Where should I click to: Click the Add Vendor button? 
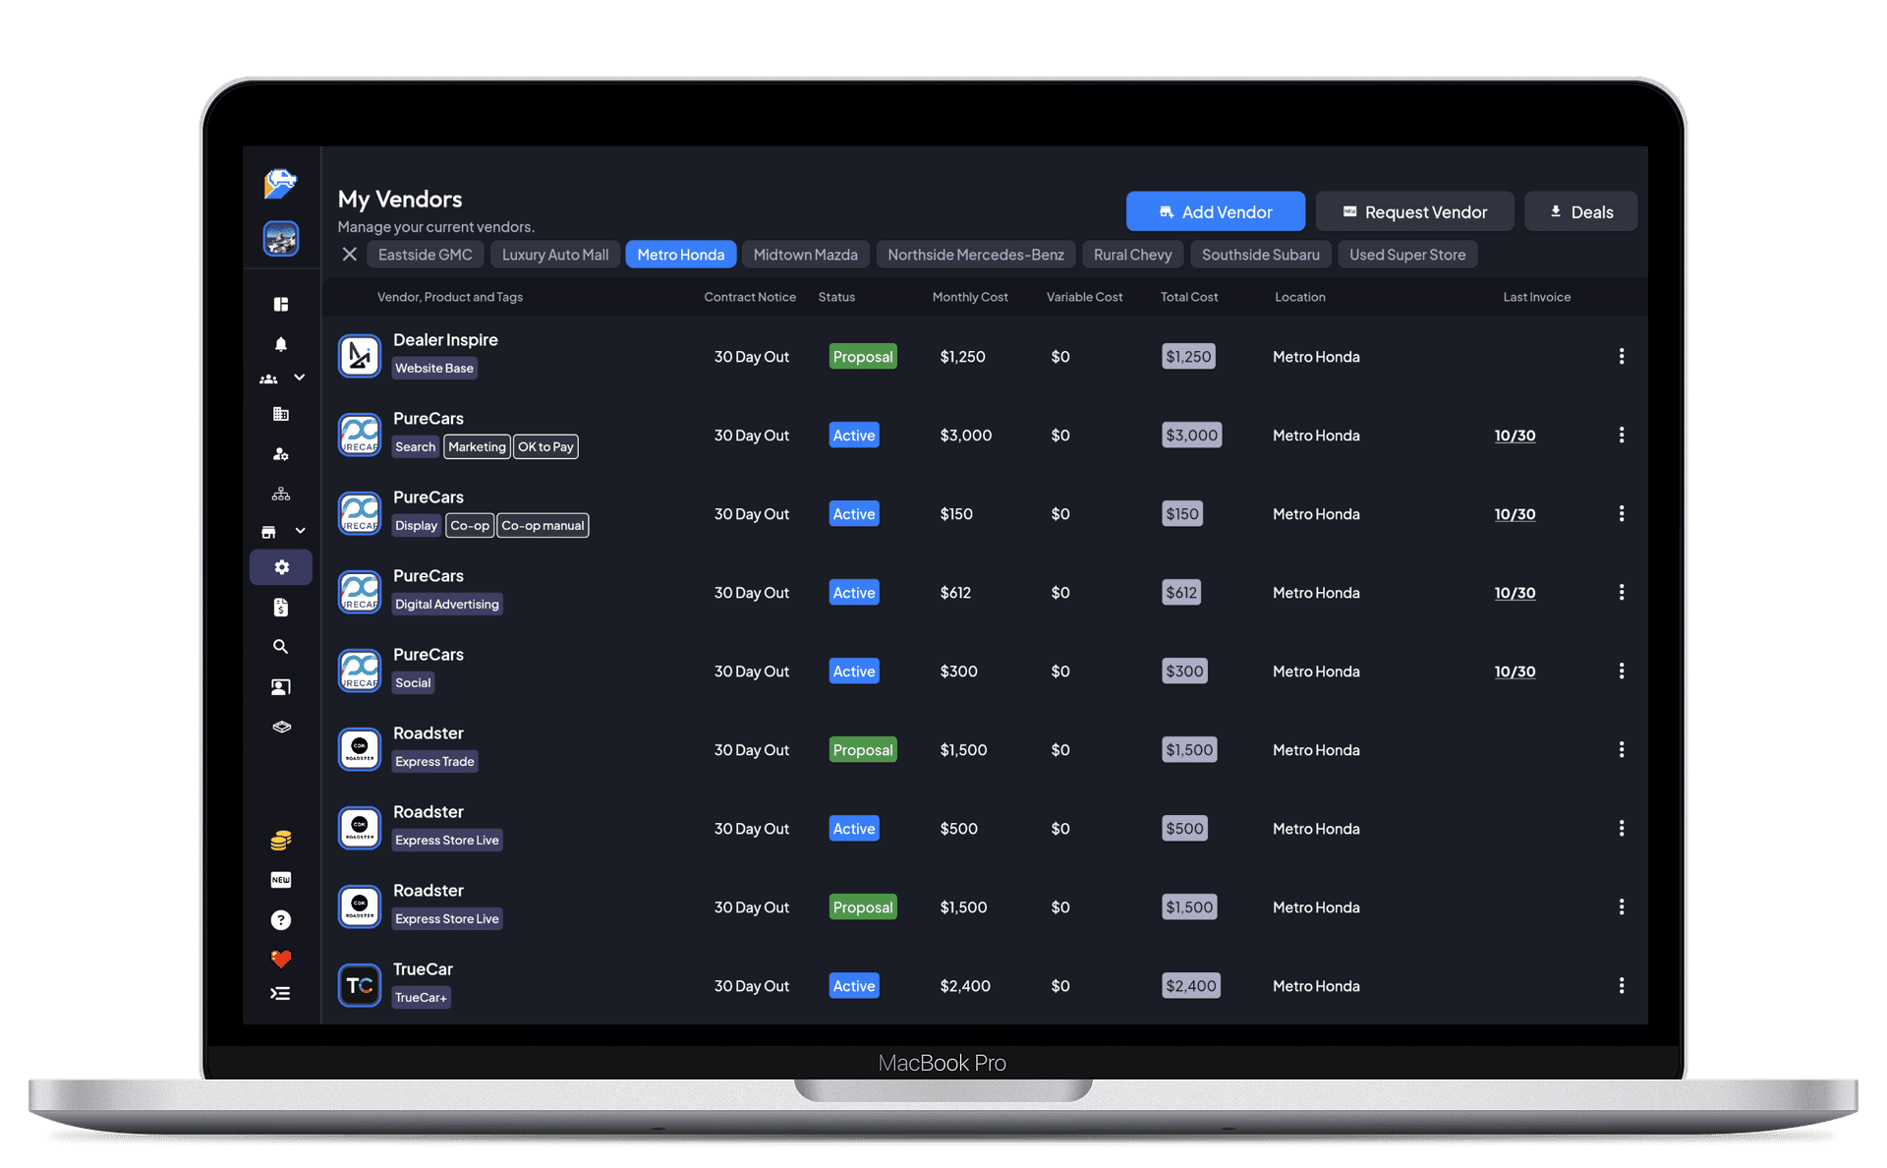1213,210
